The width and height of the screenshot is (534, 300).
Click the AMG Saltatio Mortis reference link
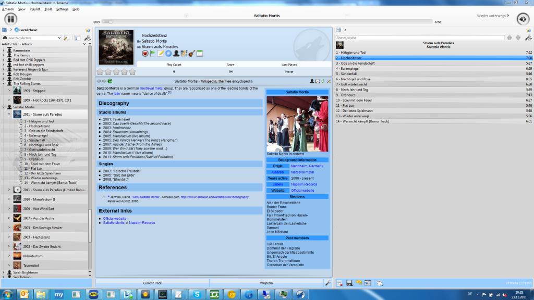tap(145, 197)
